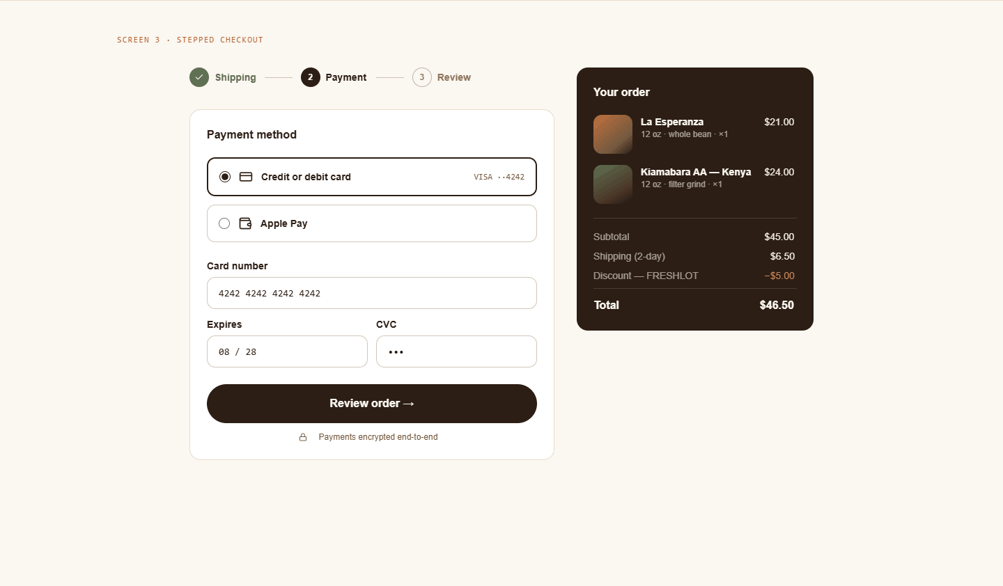This screenshot has width=1003, height=586.
Task: Click the Shipping (2-day) label
Action: 629,256
